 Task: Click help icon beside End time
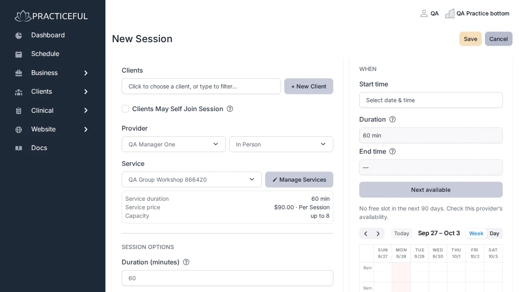tap(392, 151)
